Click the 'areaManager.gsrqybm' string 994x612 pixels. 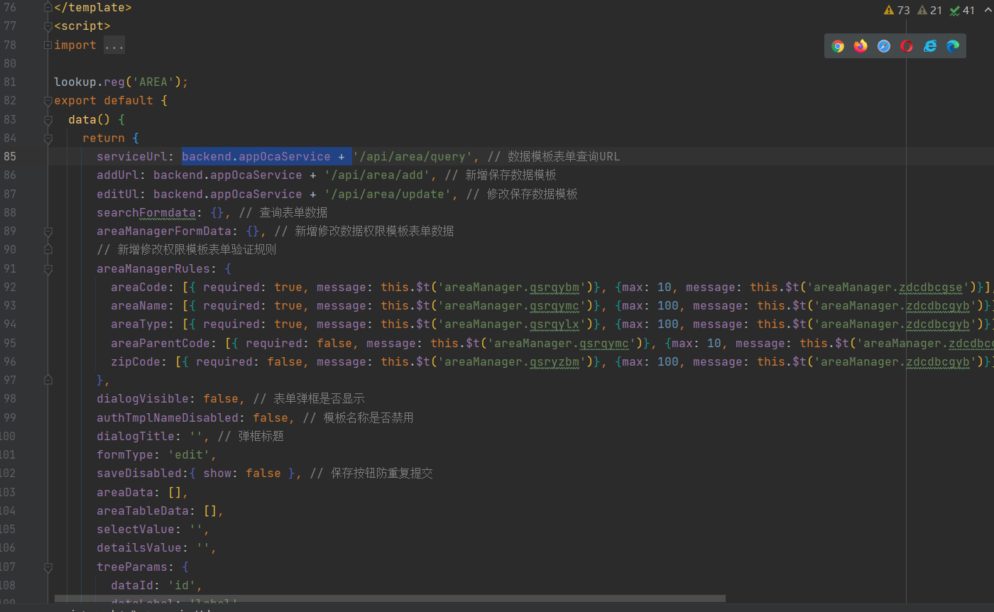coord(512,287)
